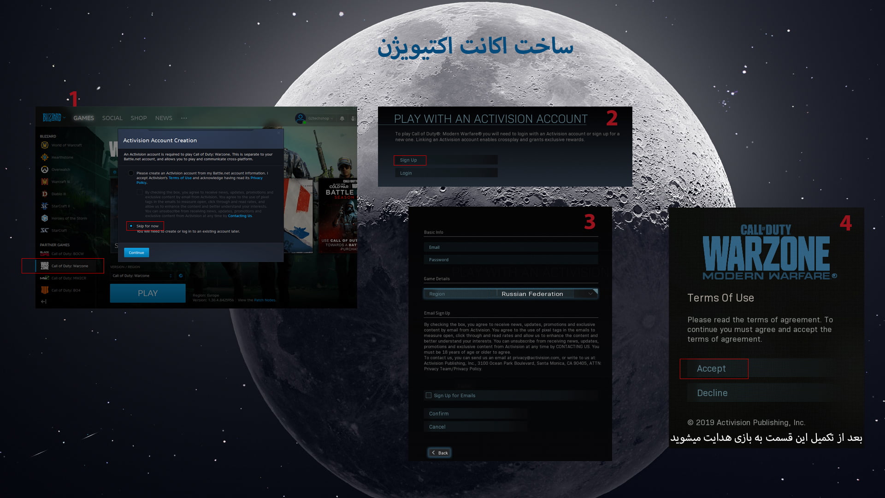Click the profile avatar icon in launcher header
This screenshot has width=885, height=498.
point(301,119)
